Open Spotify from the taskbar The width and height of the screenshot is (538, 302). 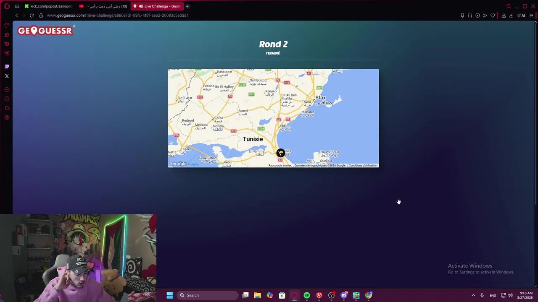(x=307, y=295)
